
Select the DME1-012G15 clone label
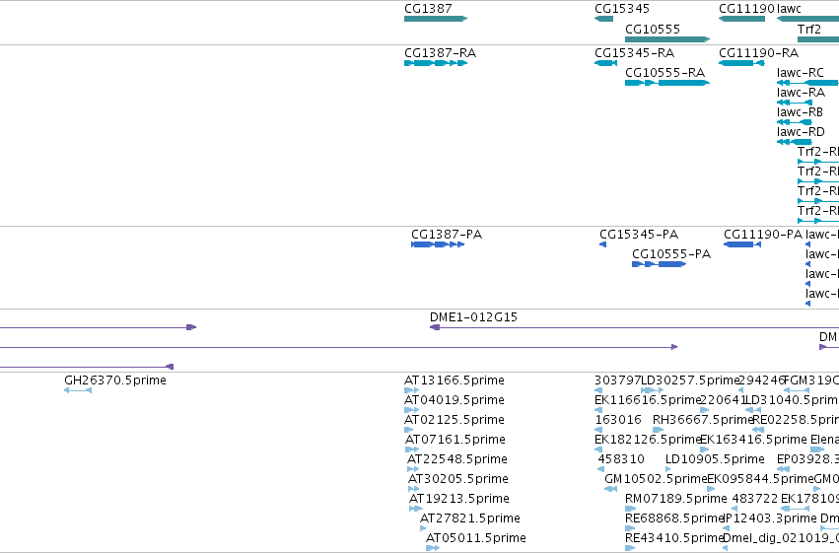point(473,317)
